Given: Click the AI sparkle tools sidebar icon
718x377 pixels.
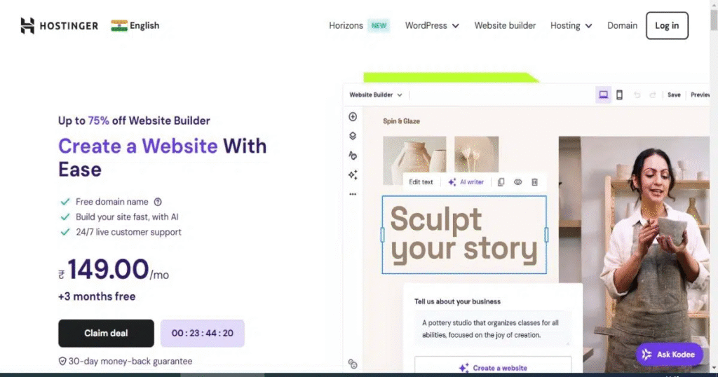Looking at the screenshot, I should tap(353, 174).
